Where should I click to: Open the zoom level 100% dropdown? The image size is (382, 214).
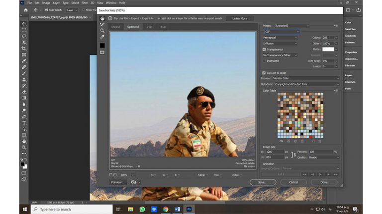click(x=132, y=175)
